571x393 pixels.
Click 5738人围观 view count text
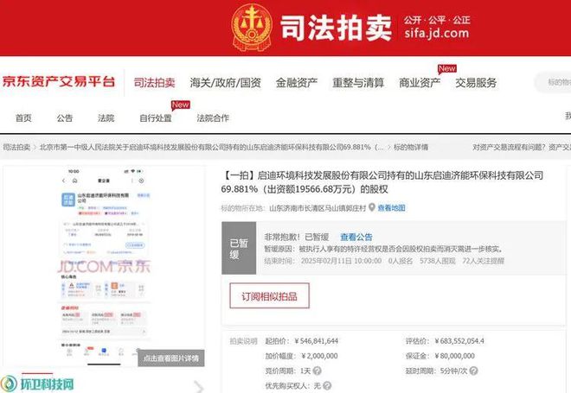pos(438,261)
